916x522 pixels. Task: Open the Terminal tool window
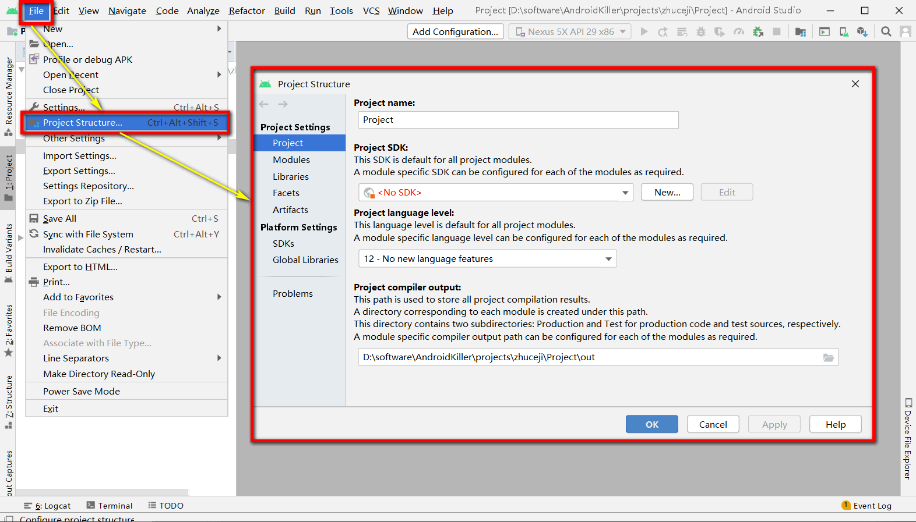coord(110,506)
